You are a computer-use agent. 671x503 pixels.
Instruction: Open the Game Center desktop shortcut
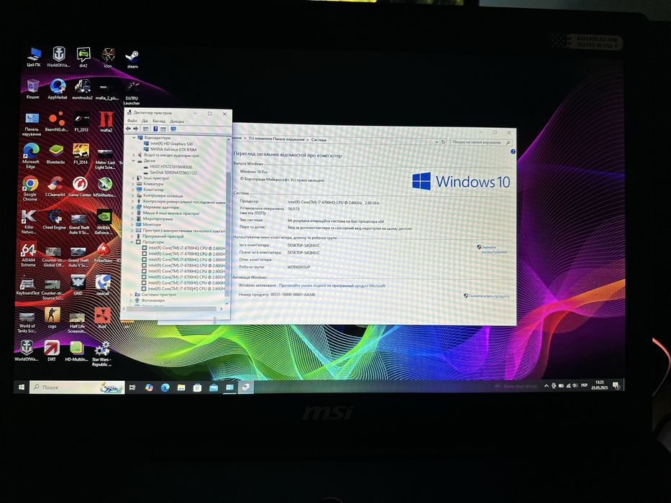tap(80, 187)
